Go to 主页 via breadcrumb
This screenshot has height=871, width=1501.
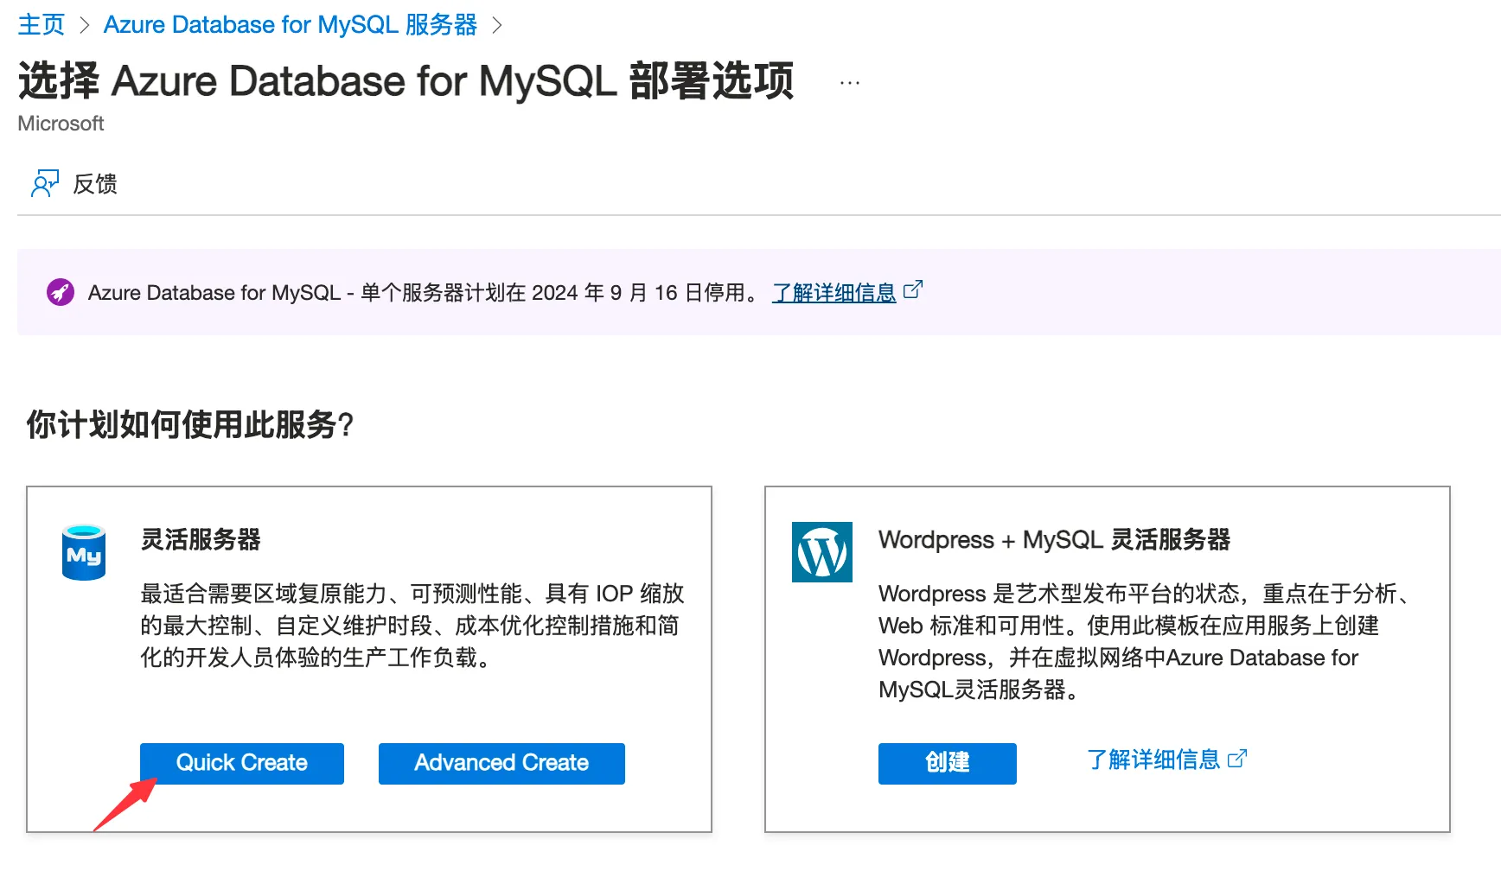[x=41, y=25]
